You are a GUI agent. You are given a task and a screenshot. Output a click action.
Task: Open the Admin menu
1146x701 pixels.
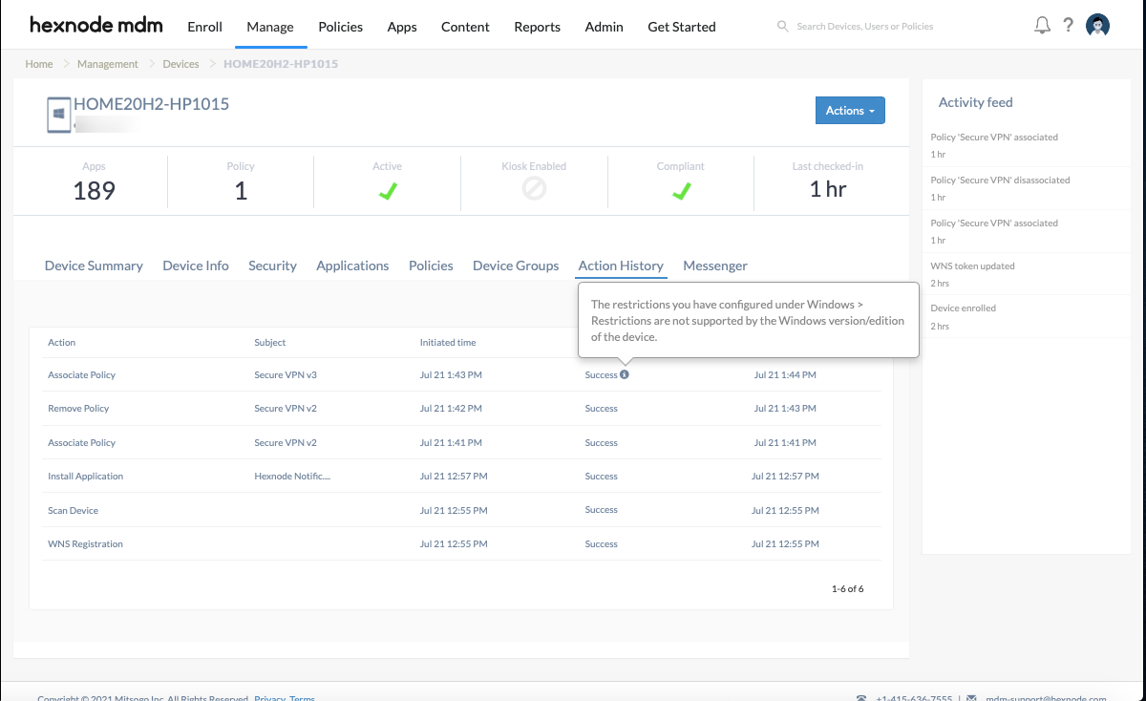coord(604,27)
